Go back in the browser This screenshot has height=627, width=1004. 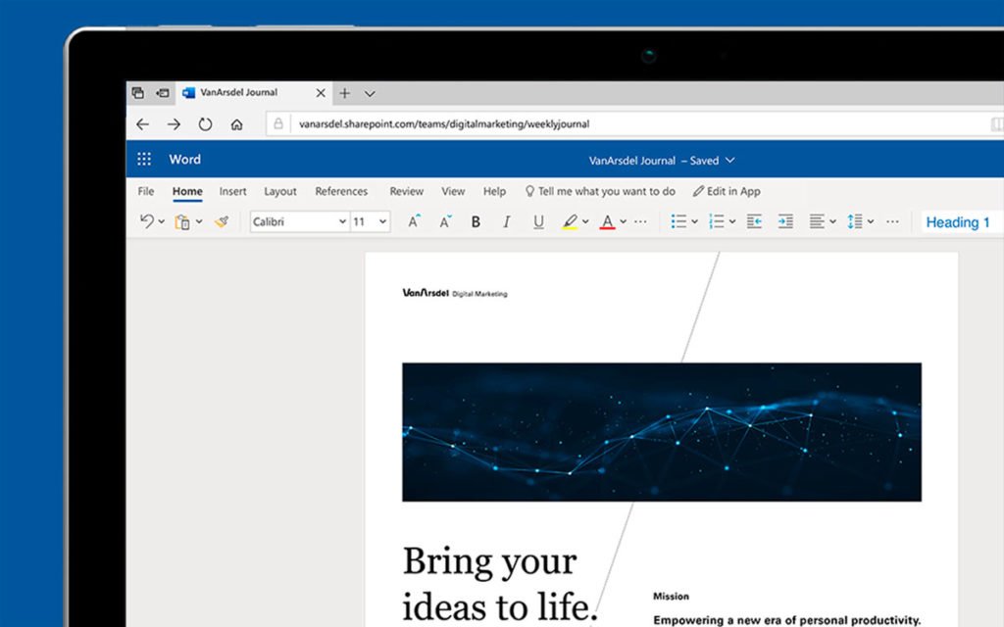(x=143, y=124)
